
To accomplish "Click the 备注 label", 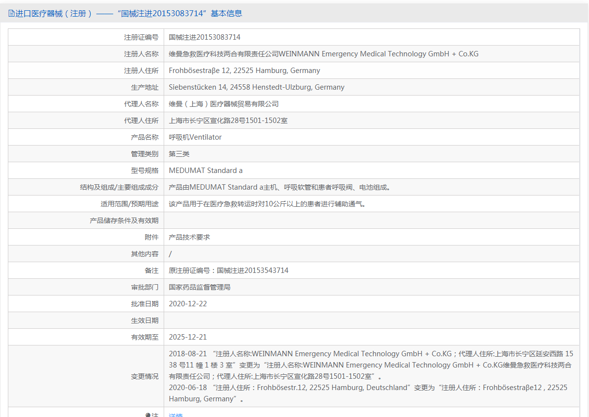I will 151,270.
